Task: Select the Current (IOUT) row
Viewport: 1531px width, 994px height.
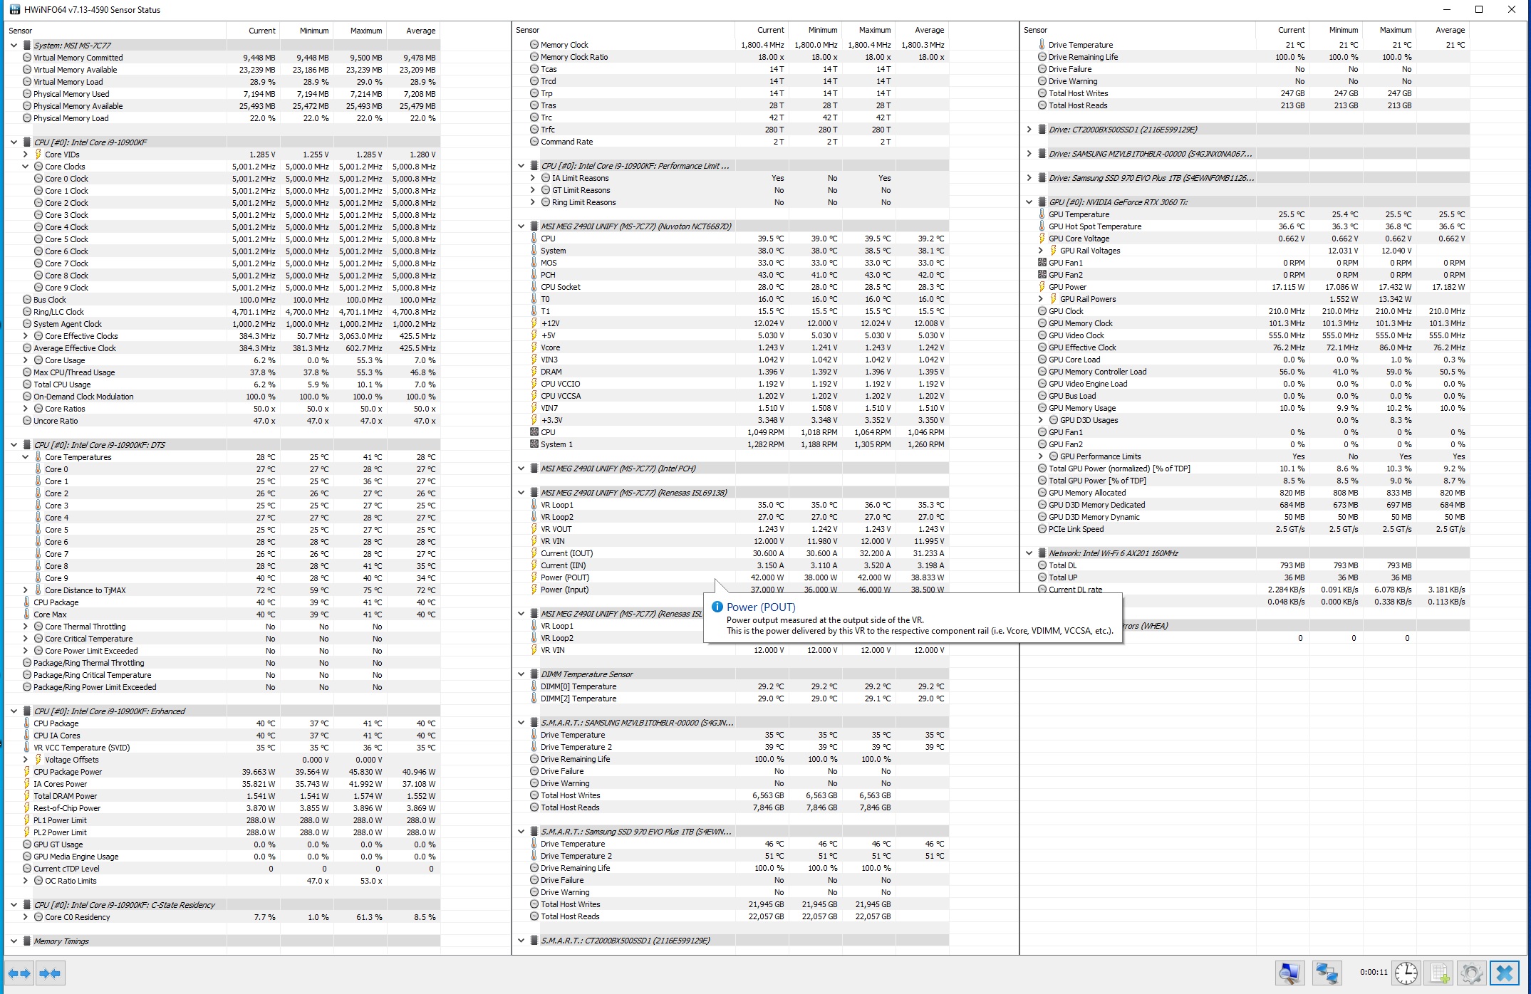Action: [x=732, y=553]
